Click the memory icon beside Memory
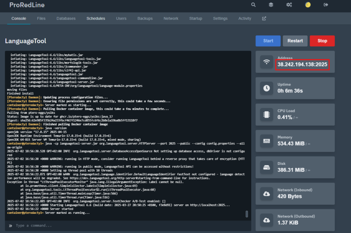This screenshot has width=351, height=233. (266, 141)
